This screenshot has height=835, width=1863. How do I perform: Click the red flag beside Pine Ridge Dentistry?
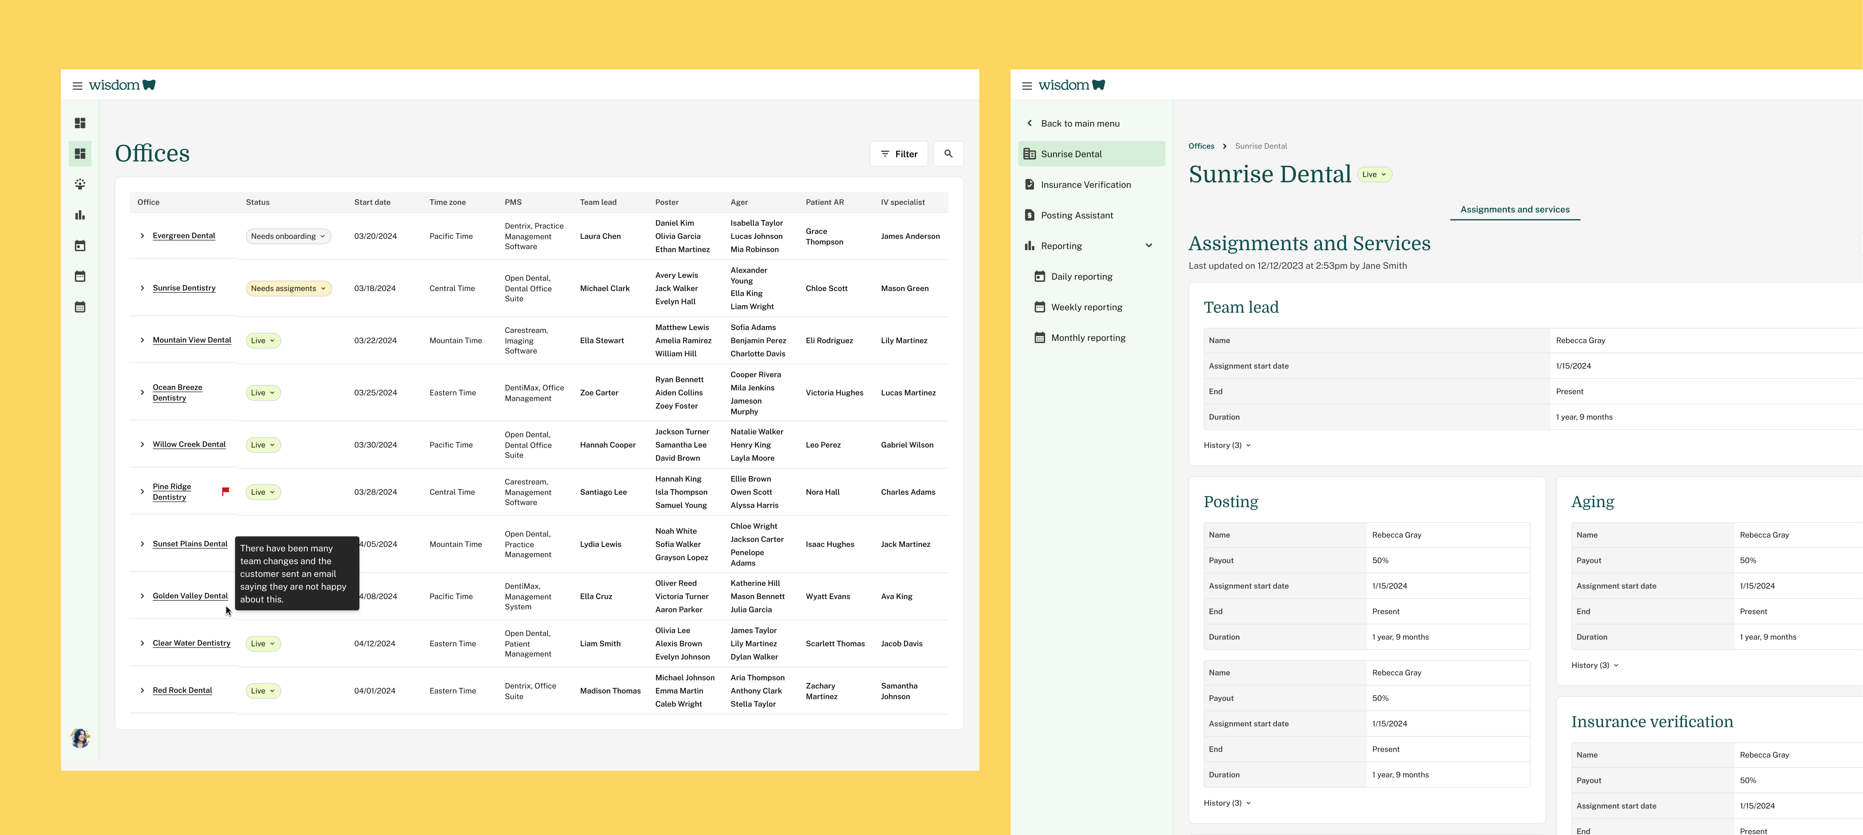pyautogui.click(x=226, y=491)
